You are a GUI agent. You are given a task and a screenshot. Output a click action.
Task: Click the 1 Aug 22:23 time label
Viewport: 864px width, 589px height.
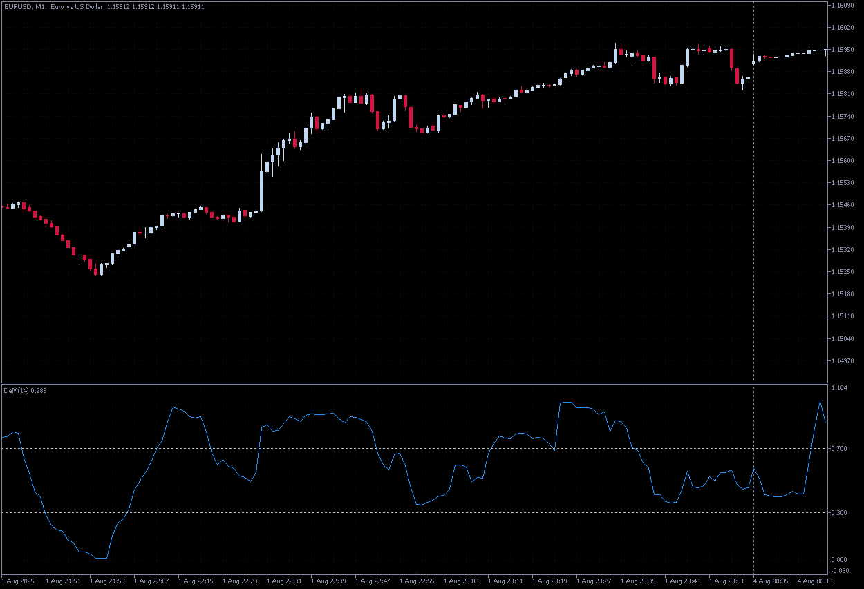(x=241, y=581)
